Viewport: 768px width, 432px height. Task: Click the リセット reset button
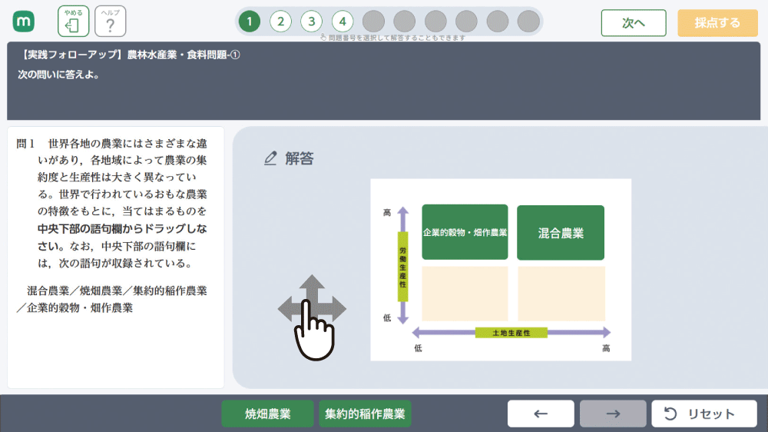pos(703,414)
